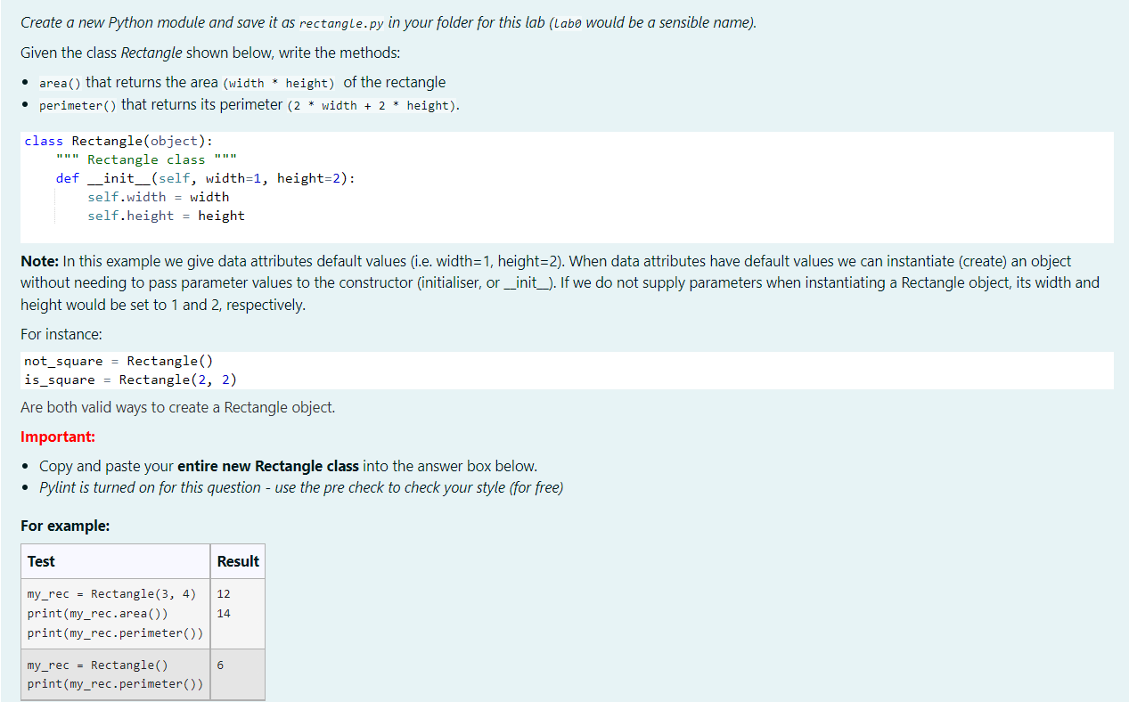The height and width of the screenshot is (702, 1129).
Task: Click the 'area()' method bullet text
Action: click(x=60, y=83)
